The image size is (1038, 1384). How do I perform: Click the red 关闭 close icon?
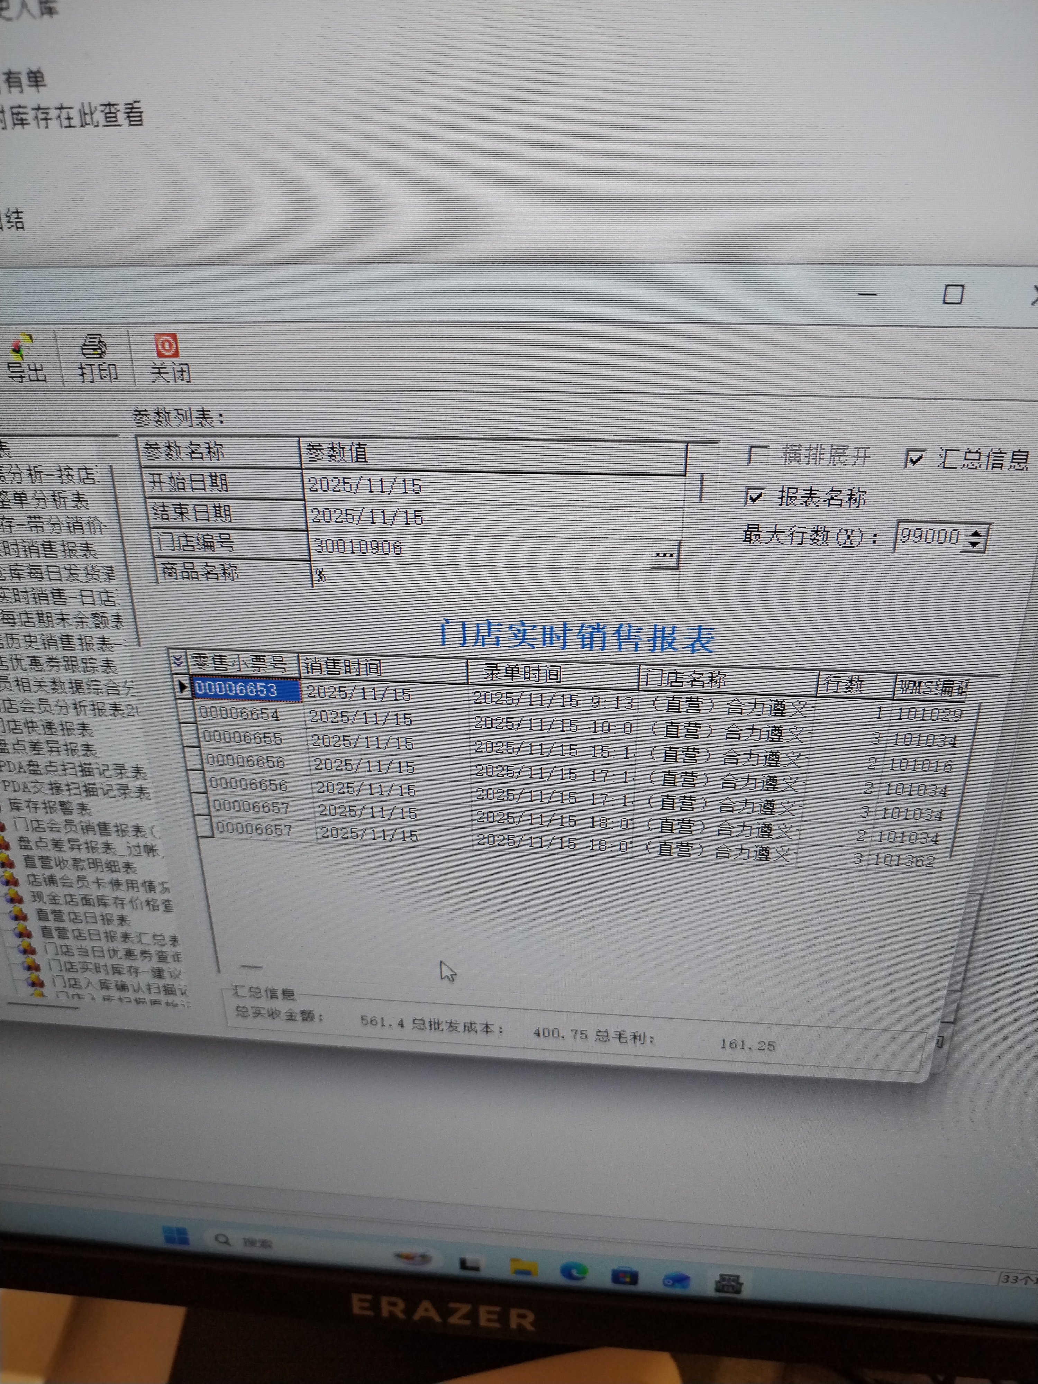click(x=166, y=346)
